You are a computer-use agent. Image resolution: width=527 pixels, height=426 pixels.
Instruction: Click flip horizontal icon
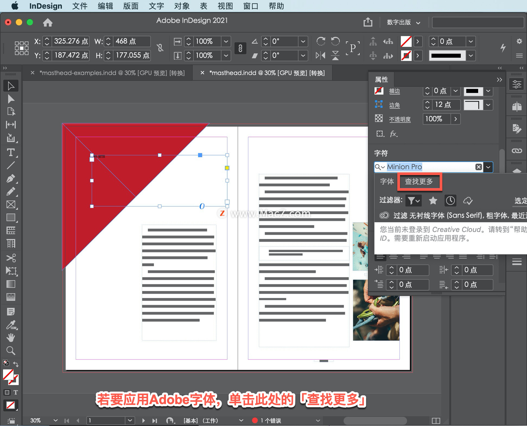(x=320, y=56)
